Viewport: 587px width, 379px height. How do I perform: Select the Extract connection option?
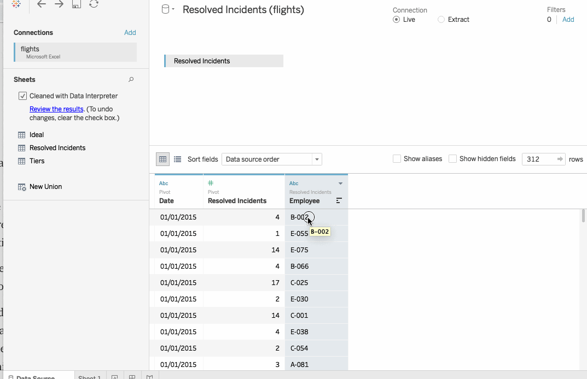click(441, 20)
